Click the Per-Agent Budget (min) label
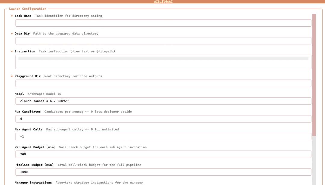This screenshot has height=185, width=325. pyautogui.click(x=35, y=147)
